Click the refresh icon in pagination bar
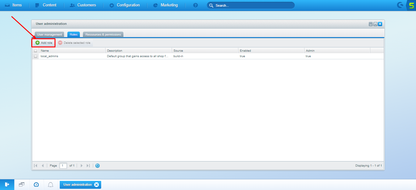The height and width of the screenshot is (190, 416). click(x=98, y=166)
